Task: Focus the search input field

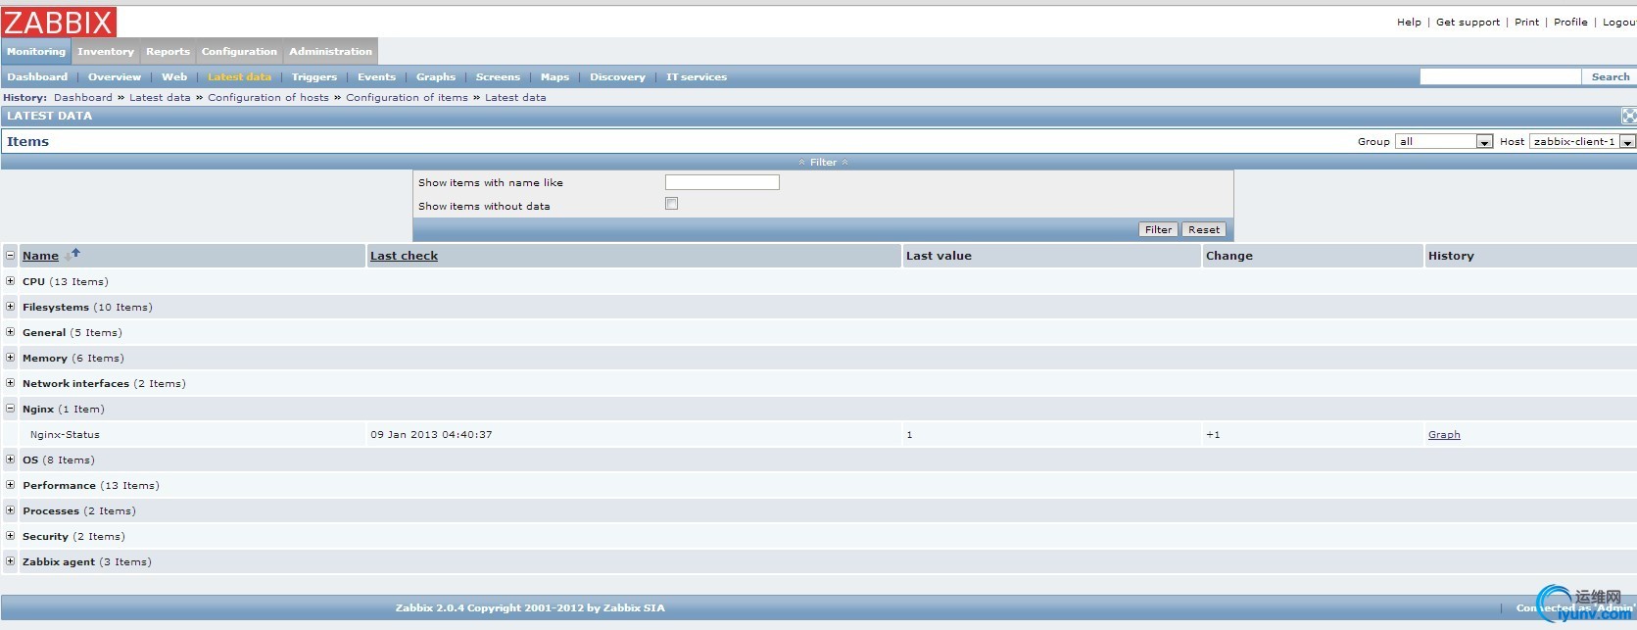Action: pos(1500,76)
